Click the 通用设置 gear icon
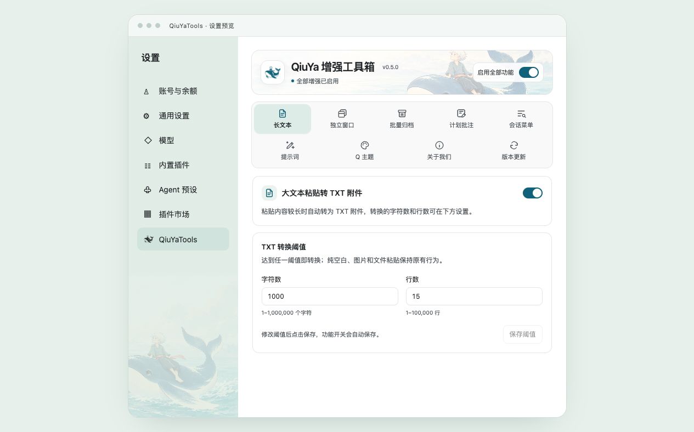This screenshot has width=694, height=432. [x=146, y=116]
